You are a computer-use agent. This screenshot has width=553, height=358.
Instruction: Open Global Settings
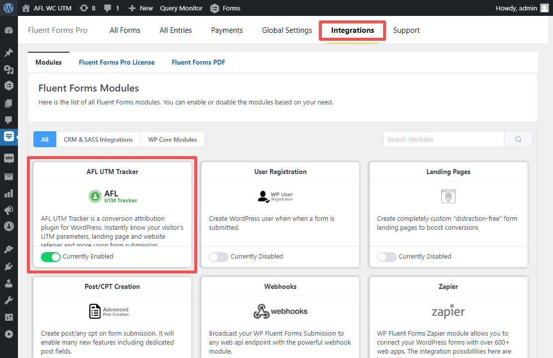tap(287, 30)
